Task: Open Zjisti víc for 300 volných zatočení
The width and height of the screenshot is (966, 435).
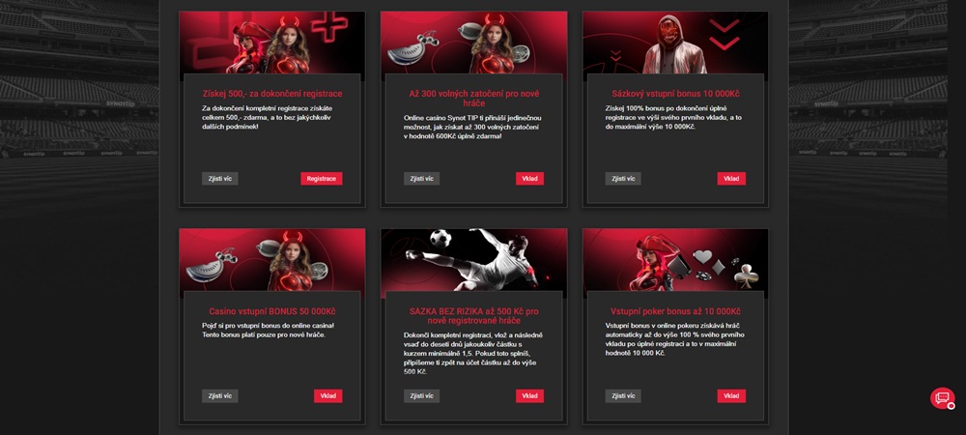Action: coord(421,179)
